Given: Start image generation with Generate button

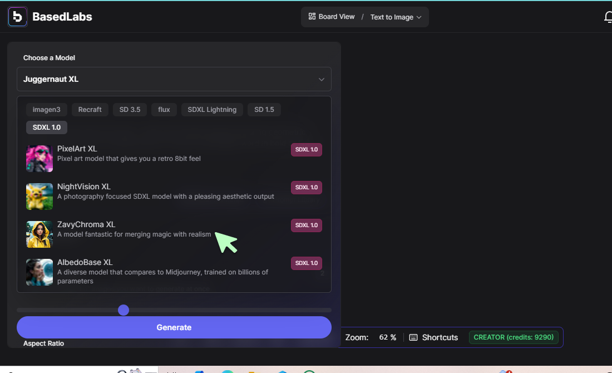Looking at the screenshot, I should [174, 327].
